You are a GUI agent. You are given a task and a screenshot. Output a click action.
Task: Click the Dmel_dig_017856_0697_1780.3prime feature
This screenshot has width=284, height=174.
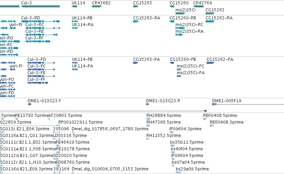pyautogui.click(x=73, y=133)
